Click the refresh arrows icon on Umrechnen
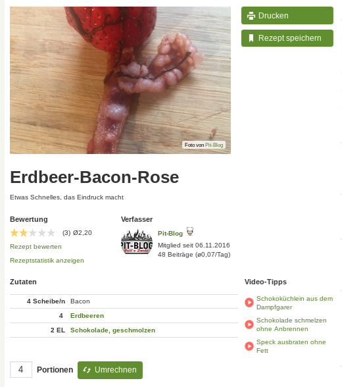This screenshot has height=387, width=342. tap(87, 370)
